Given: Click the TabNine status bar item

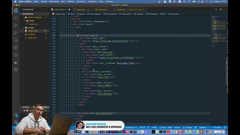Looking at the screenshot, I should click(x=204, y=127).
